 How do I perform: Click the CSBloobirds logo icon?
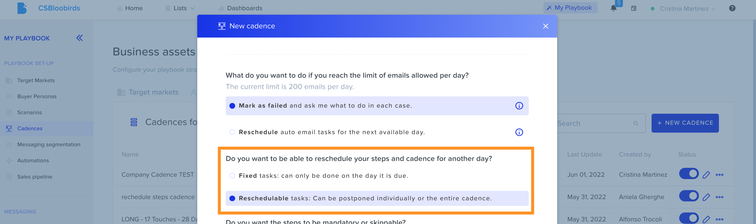[22, 8]
